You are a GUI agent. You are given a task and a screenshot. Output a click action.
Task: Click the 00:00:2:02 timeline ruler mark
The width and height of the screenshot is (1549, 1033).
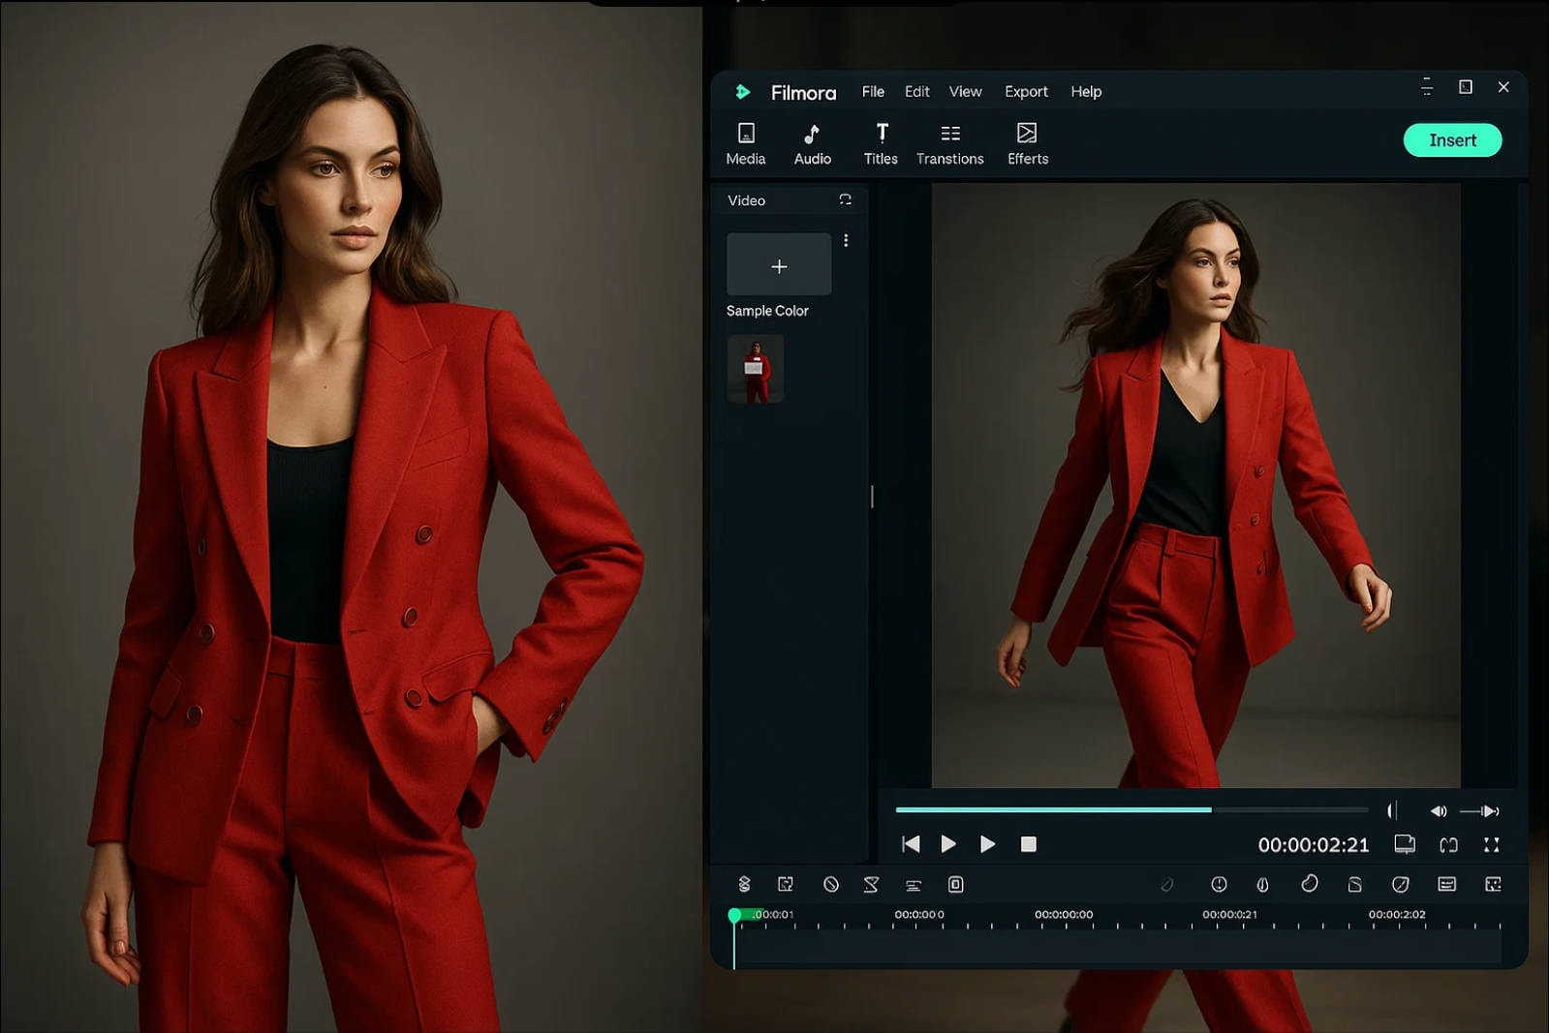coord(1396,914)
